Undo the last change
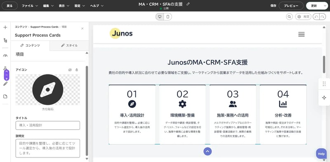The height and width of the screenshot is (162, 330). pyautogui.click(x=316, y=17)
